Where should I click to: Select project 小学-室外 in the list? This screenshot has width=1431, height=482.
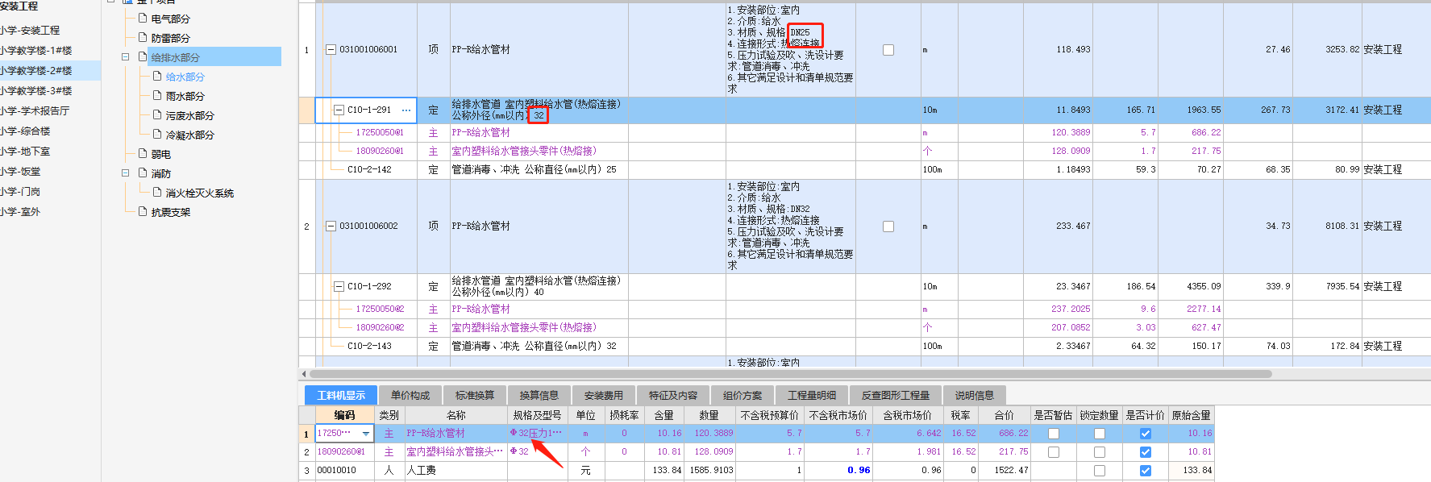[50, 211]
